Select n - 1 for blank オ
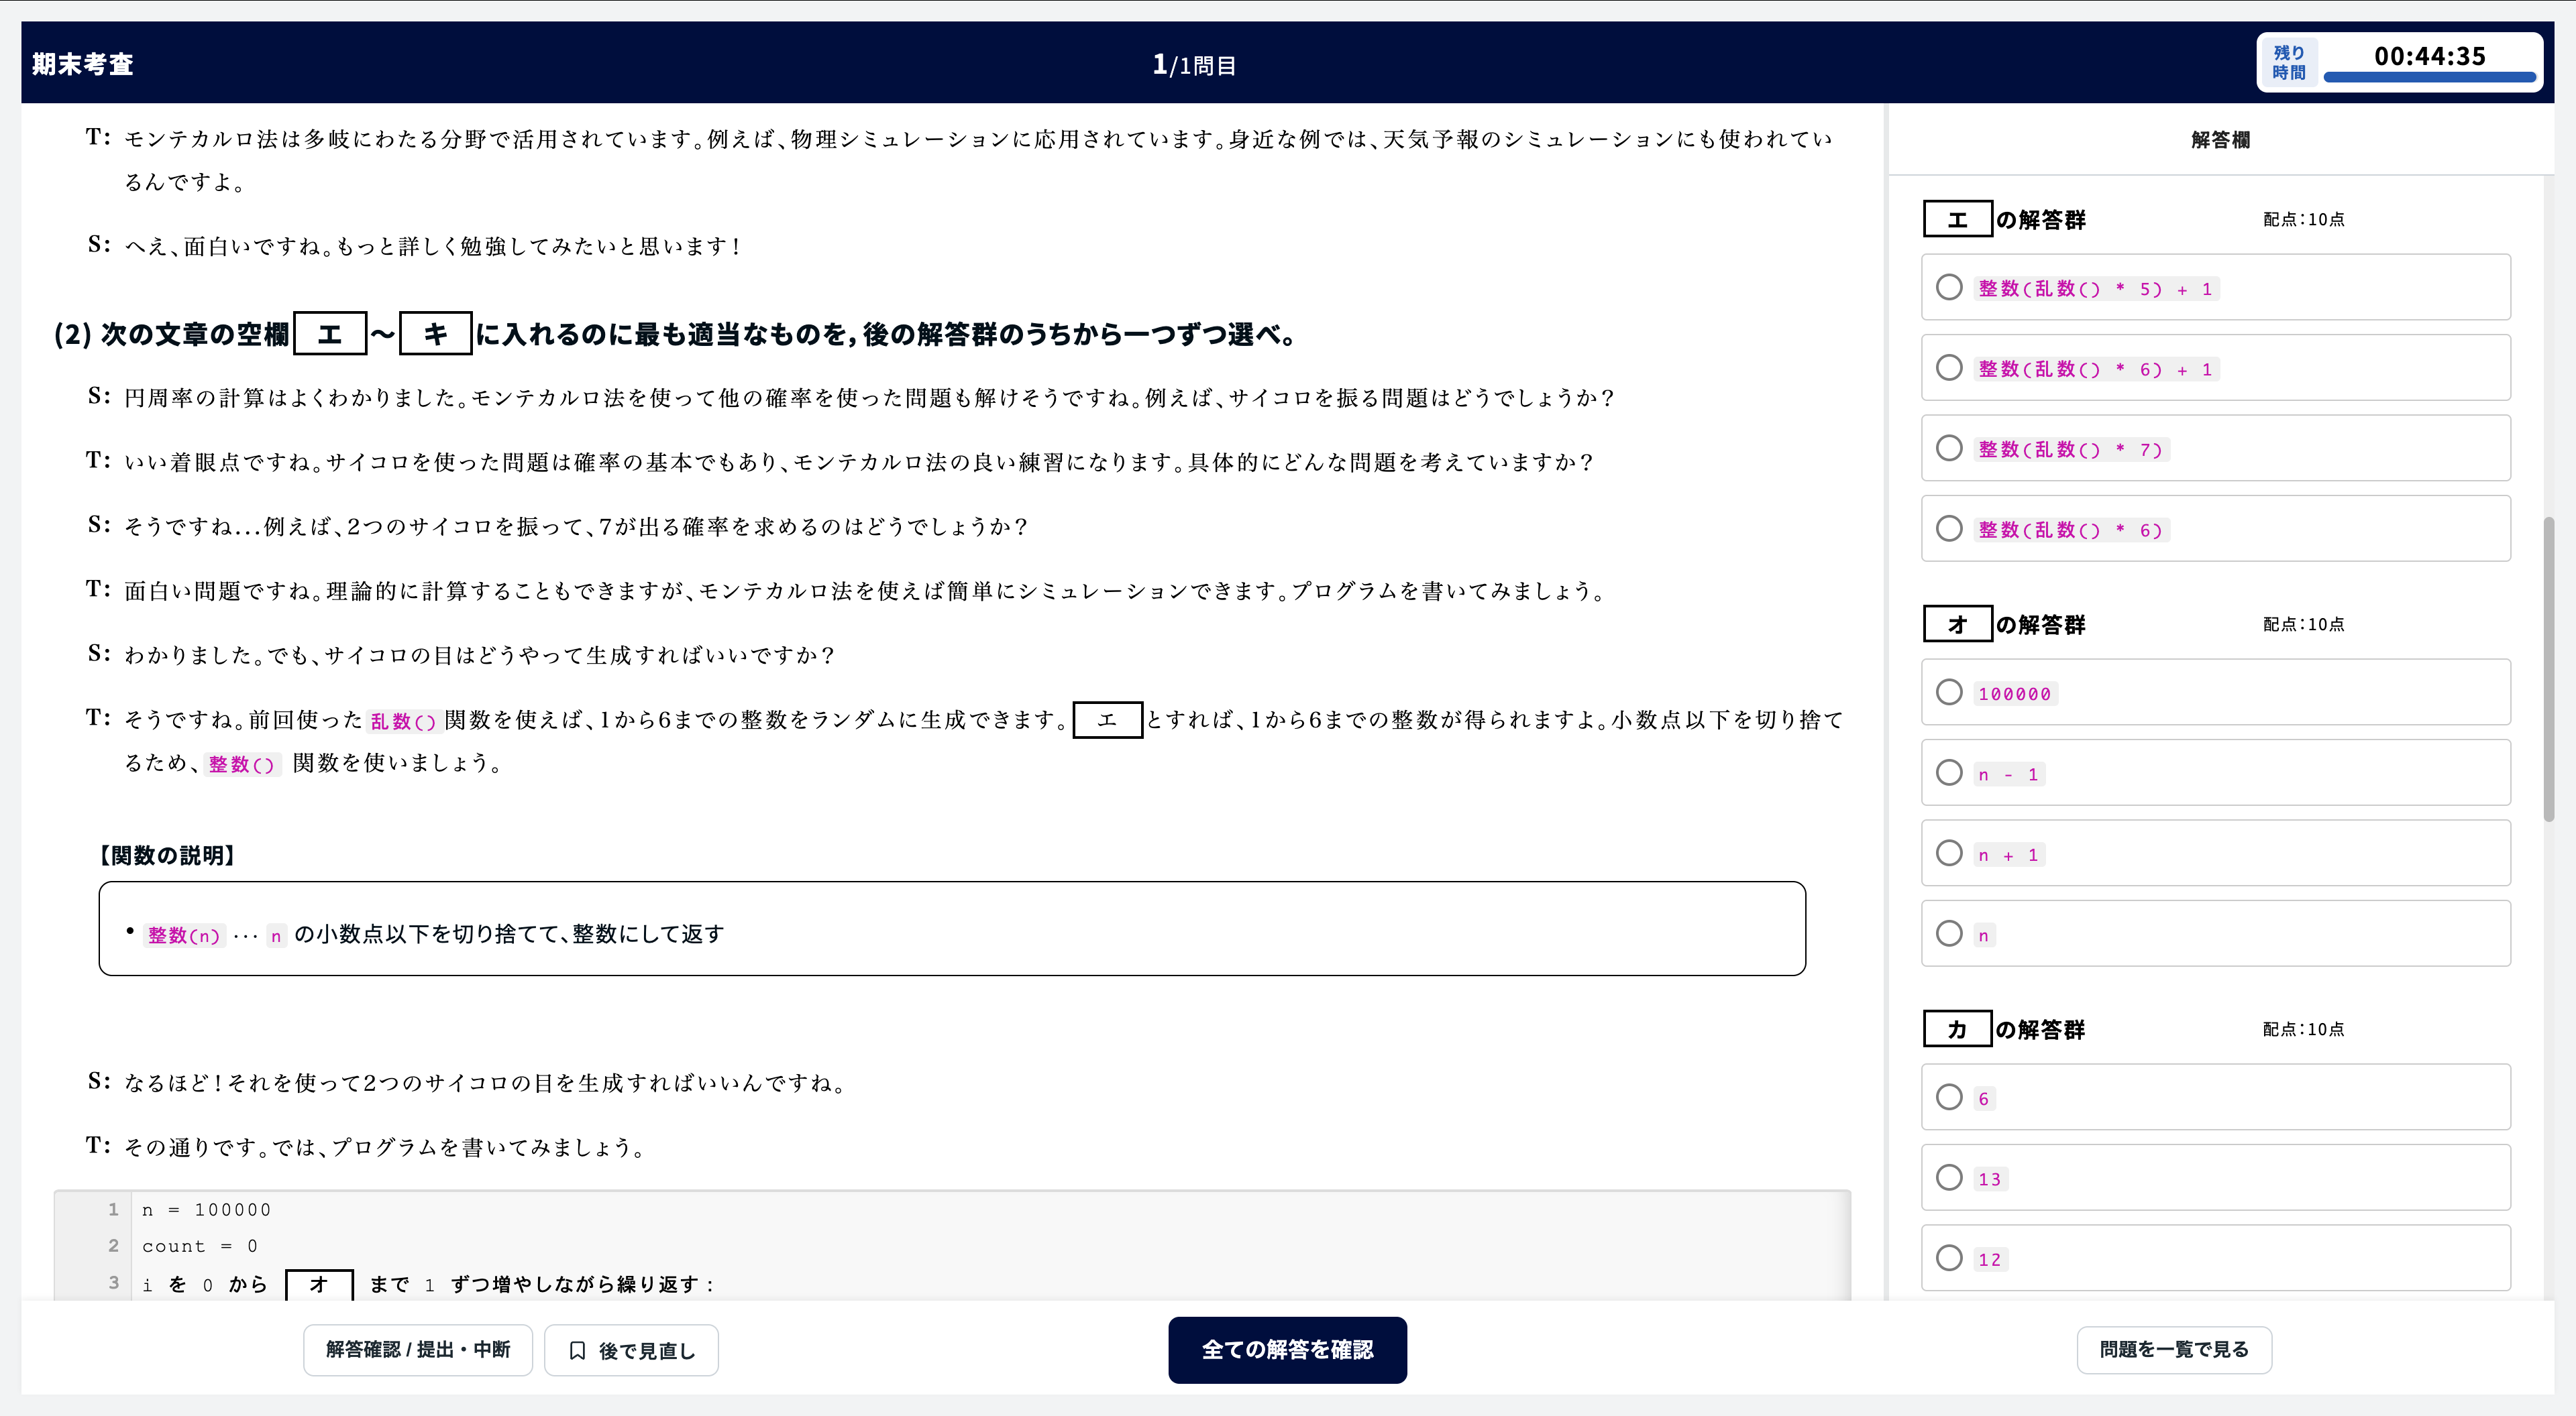This screenshot has height=1416, width=2576. 1949,774
